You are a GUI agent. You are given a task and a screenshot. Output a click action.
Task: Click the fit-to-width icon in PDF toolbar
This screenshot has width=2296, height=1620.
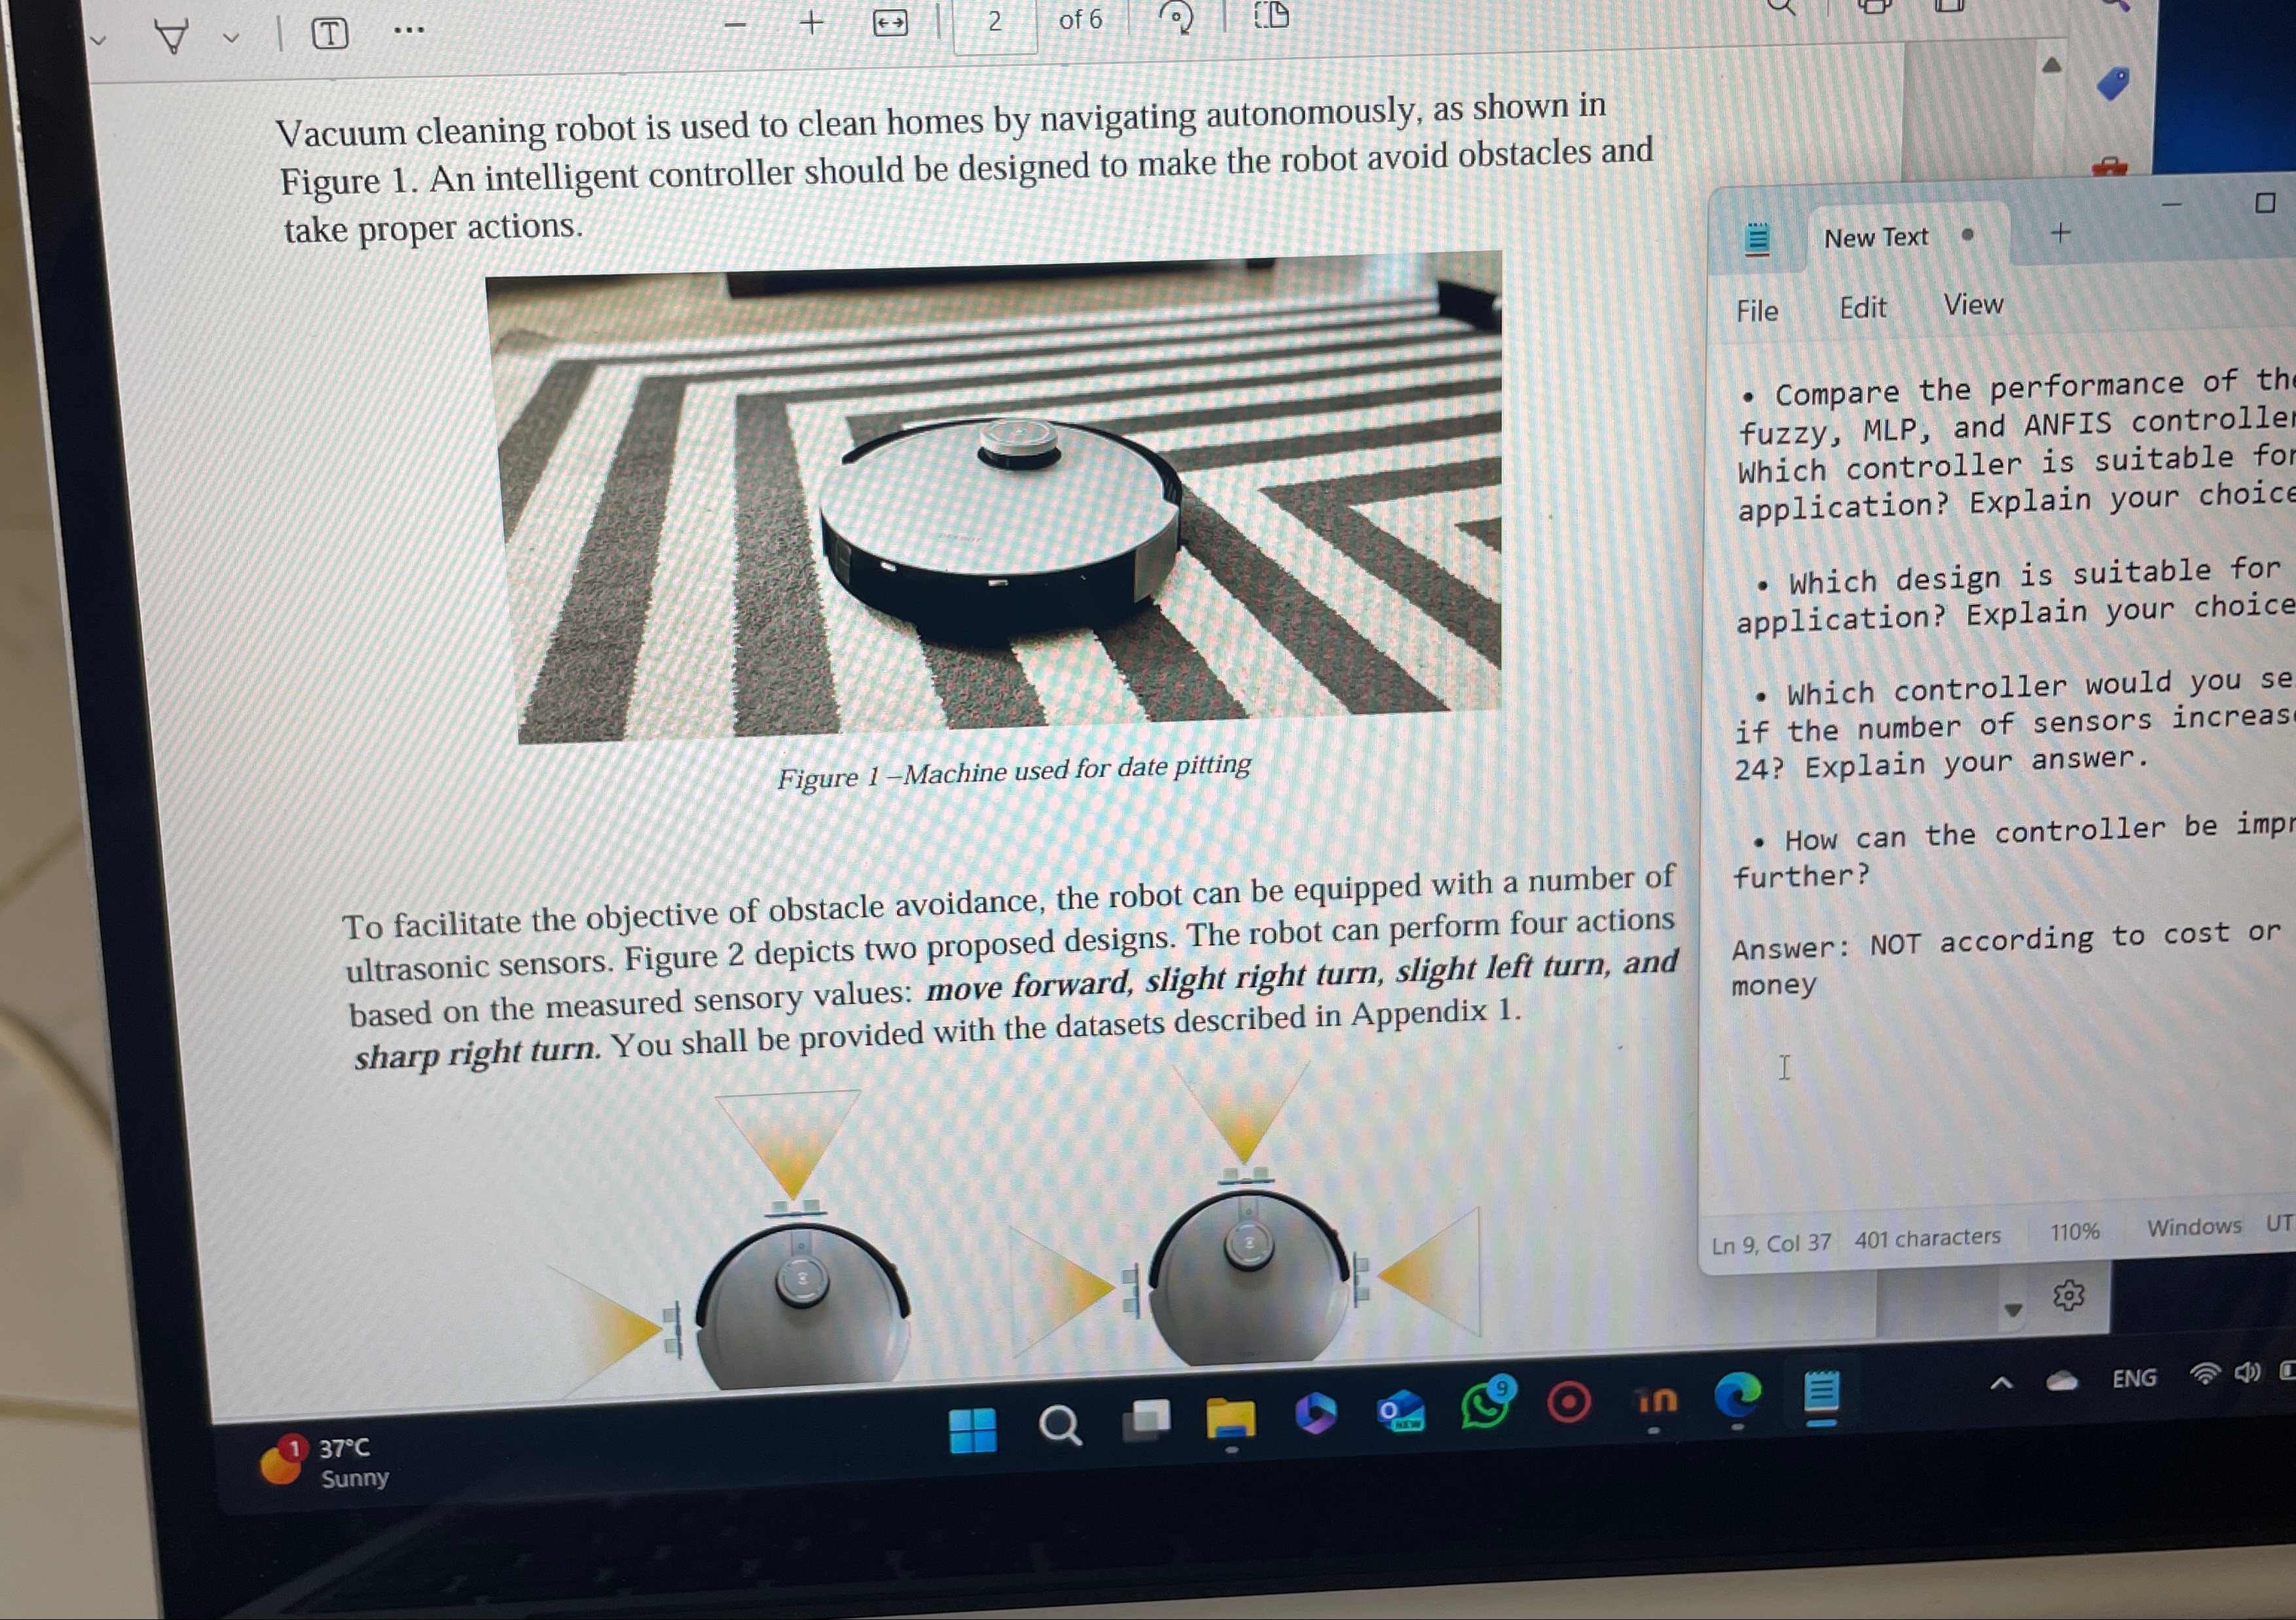(x=890, y=23)
